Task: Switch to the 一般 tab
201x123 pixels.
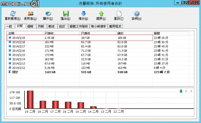Action: (x=9, y=26)
